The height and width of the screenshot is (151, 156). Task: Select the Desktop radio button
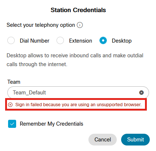pos(103,40)
